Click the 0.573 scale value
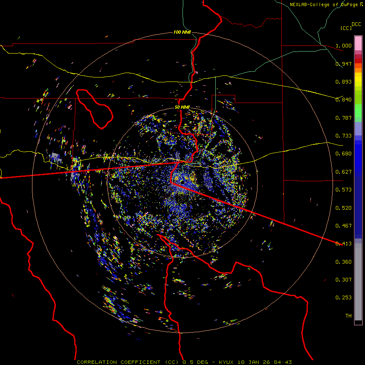 pos(344,190)
